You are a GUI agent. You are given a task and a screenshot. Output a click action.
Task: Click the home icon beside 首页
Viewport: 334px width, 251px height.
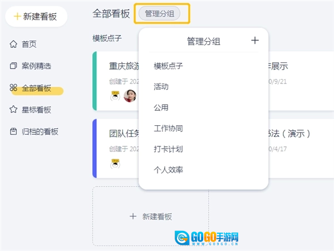(x=13, y=44)
